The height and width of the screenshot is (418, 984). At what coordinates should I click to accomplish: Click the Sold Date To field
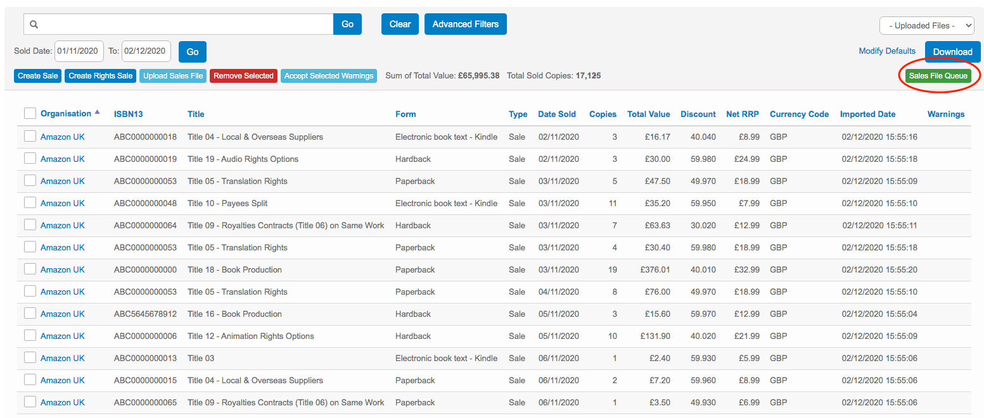(x=146, y=51)
